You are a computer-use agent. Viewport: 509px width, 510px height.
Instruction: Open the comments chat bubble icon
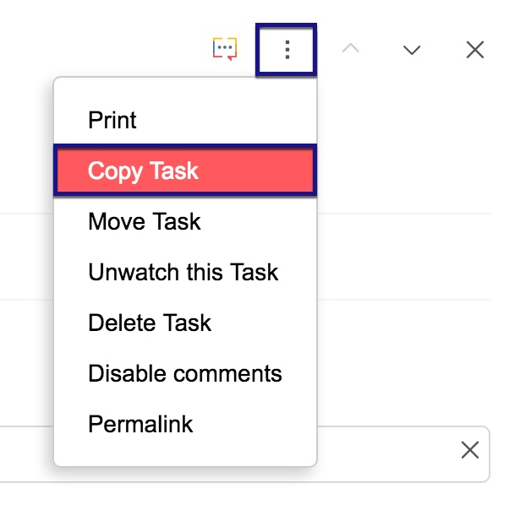pyautogui.click(x=224, y=49)
